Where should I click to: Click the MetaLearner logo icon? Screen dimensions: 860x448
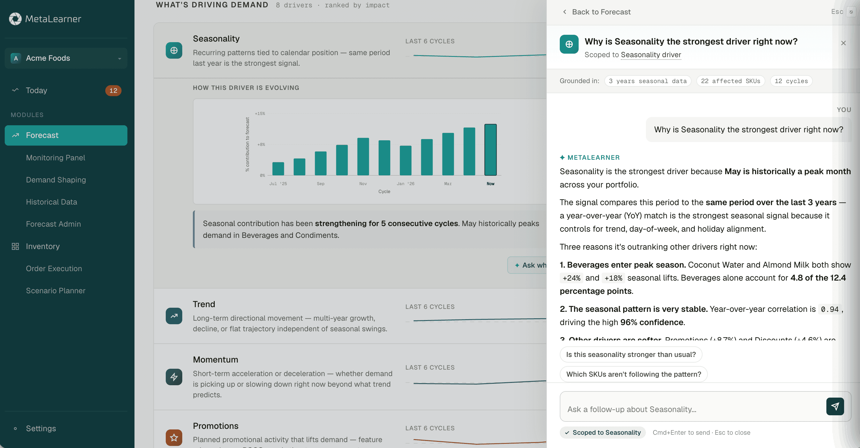click(15, 19)
